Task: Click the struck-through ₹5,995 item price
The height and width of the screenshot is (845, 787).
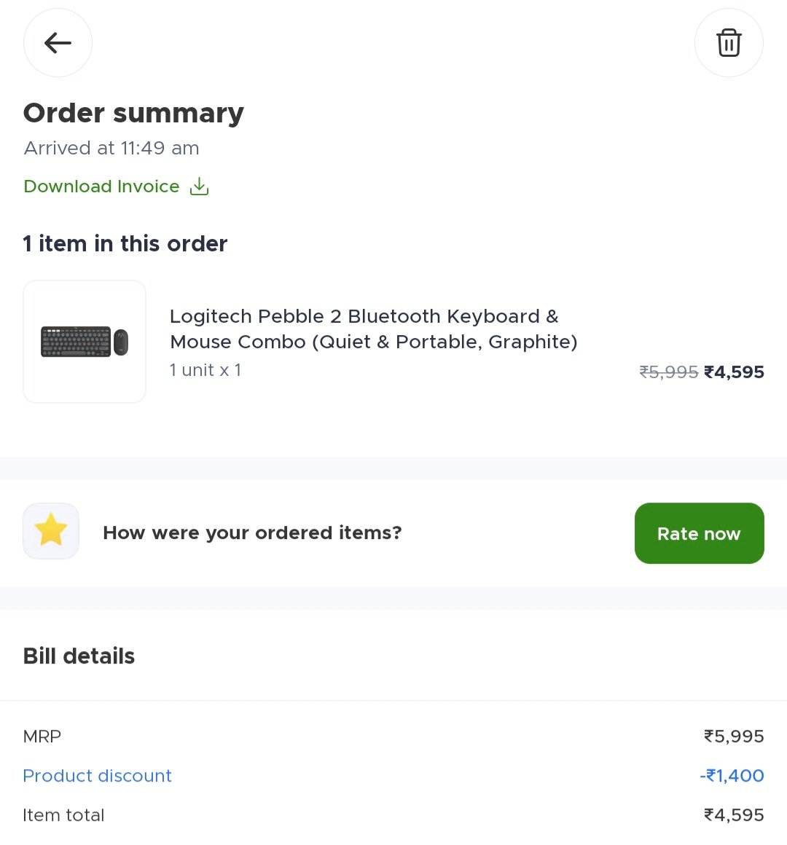Action: point(668,372)
